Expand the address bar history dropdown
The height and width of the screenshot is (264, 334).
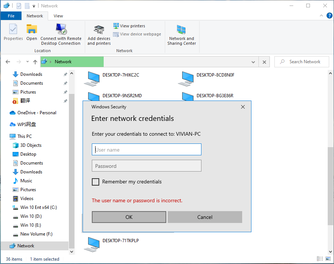pos(253,62)
